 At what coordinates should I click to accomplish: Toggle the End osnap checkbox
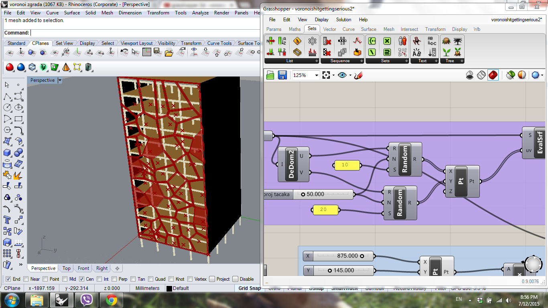8,279
